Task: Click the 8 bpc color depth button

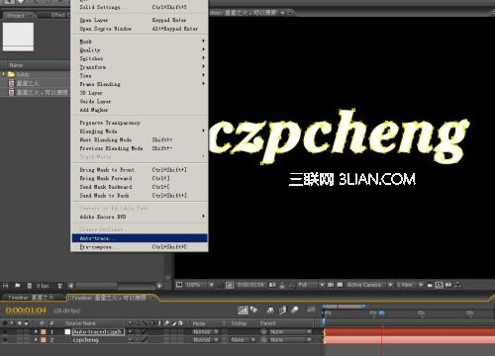Action: (x=43, y=286)
